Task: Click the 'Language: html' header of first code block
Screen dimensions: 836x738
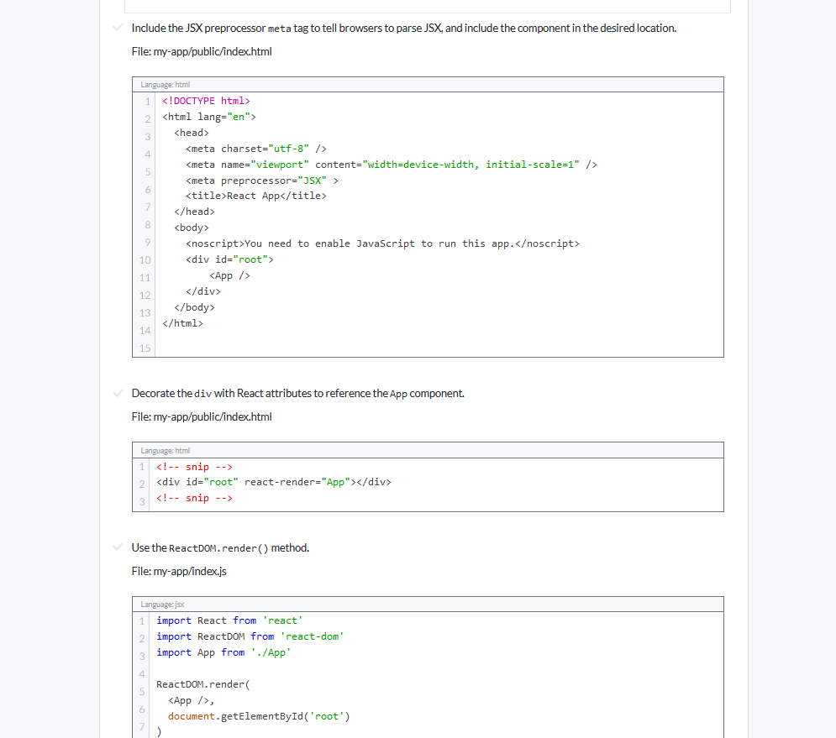Action: (x=165, y=84)
